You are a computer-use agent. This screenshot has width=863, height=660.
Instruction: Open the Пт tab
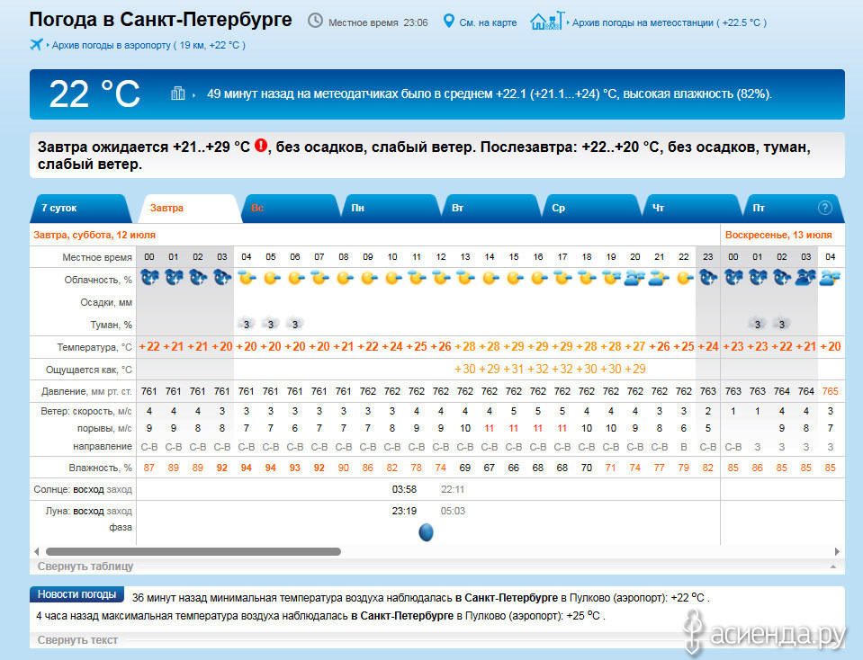tap(793, 208)
